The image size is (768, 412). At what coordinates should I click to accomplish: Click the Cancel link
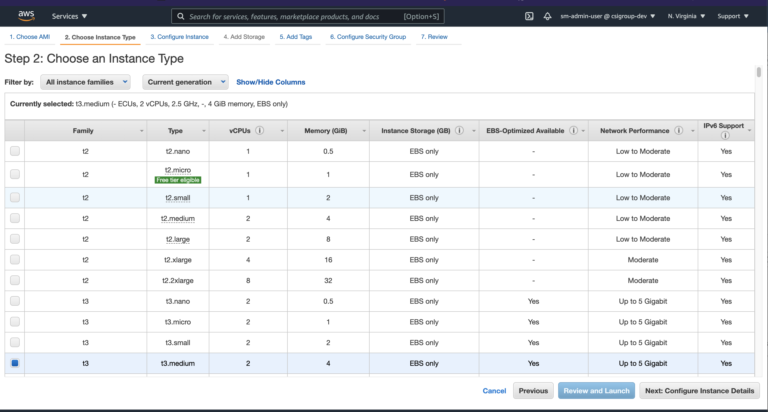[494, 391]
